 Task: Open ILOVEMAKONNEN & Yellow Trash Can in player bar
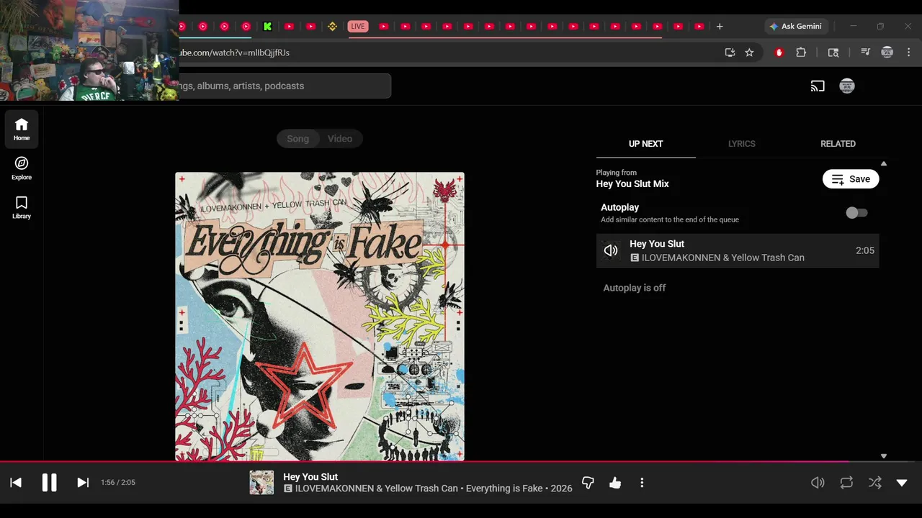tap(377, 489)
